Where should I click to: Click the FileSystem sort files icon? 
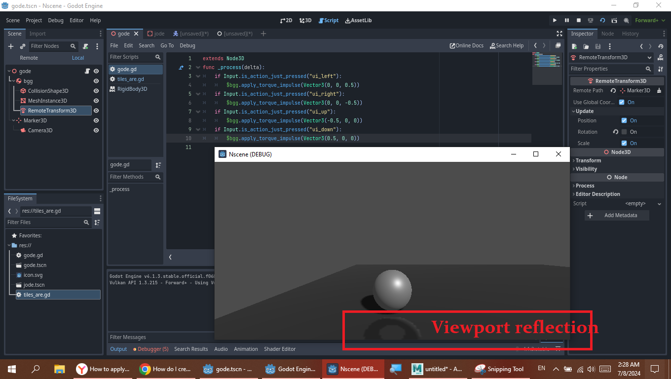point(97,223)
